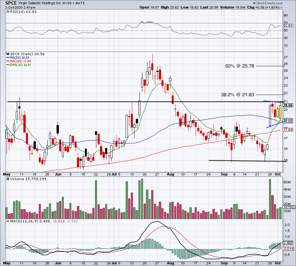Click the High 20.82 value in header
The height and width of the screenshot is (266, 296).
(x=170, y=7)
